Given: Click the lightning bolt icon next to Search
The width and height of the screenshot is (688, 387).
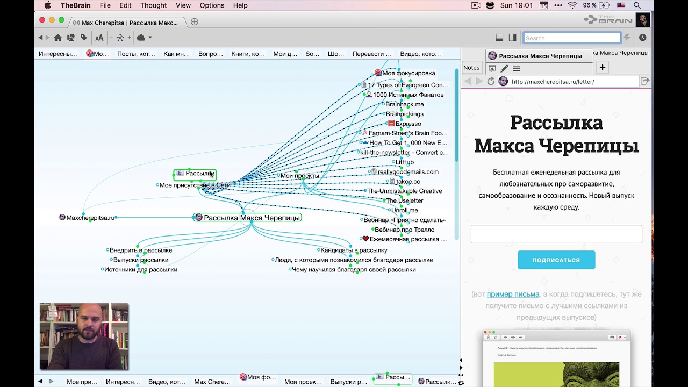Looking at the screenshot, I should 627,38.
